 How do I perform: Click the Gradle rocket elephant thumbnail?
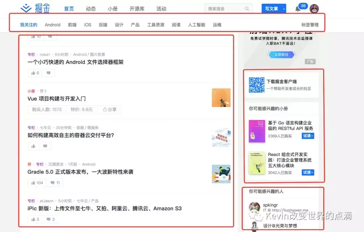[221, 174]
